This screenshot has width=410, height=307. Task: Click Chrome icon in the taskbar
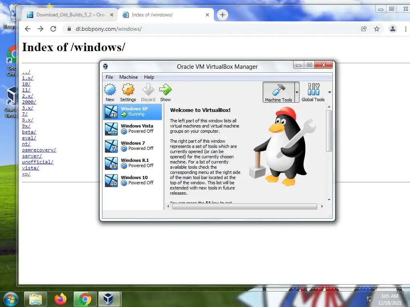pos(85,299)
